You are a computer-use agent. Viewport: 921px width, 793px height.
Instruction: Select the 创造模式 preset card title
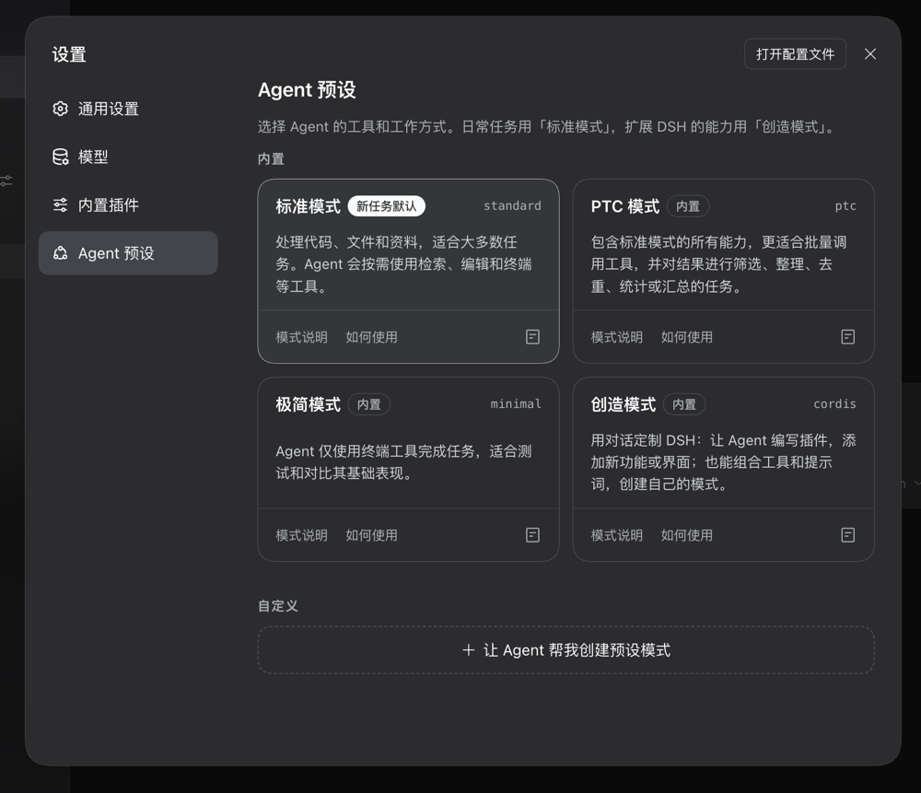624,404
